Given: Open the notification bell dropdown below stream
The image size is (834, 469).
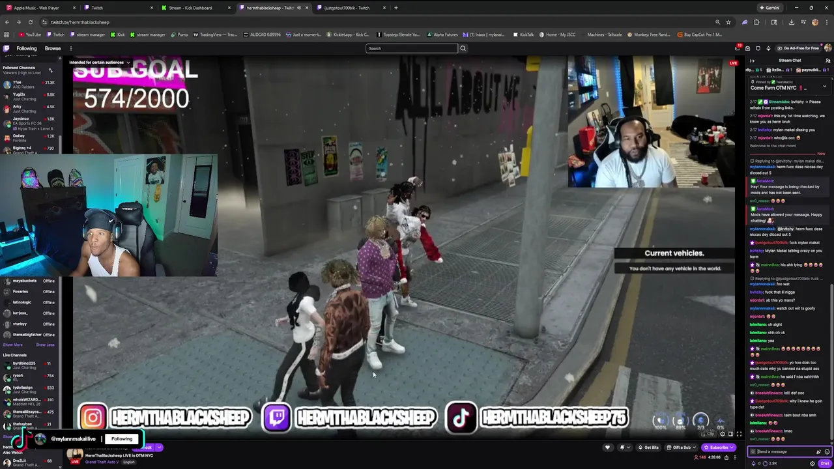Looking at the screenshot, I should tap(624, 448).
